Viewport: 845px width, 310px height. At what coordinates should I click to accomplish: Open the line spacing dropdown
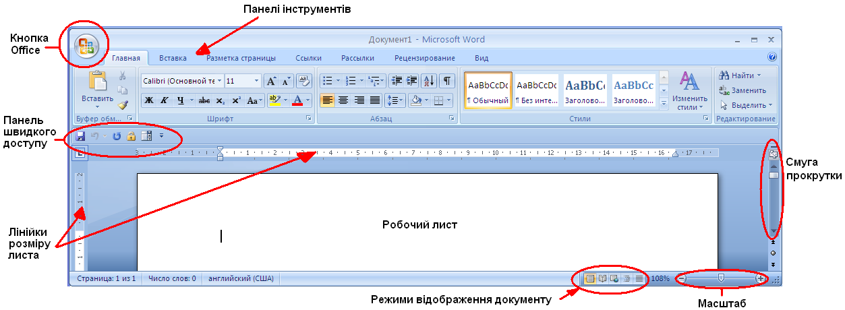[395, 100]
